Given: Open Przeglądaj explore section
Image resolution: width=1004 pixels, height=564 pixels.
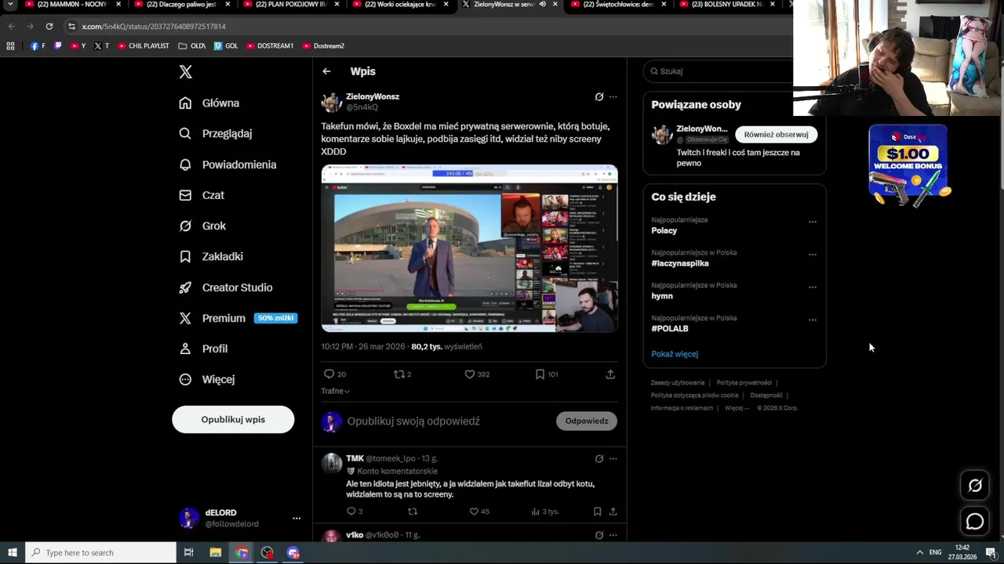Looking at the screenshot, I should 216,133.
